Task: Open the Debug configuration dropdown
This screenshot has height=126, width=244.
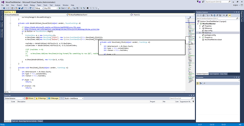Action: pos(39,8)
